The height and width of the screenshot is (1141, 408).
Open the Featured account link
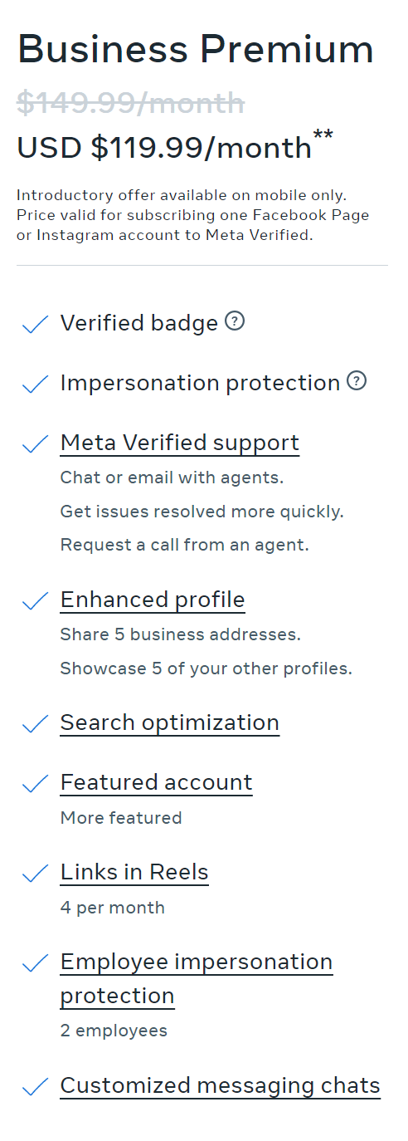157,782
